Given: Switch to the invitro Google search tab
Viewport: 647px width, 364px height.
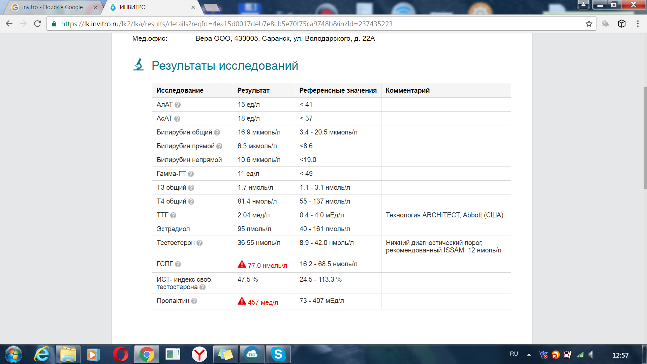Looking at the screenshot, I should (x=52, y=7).
